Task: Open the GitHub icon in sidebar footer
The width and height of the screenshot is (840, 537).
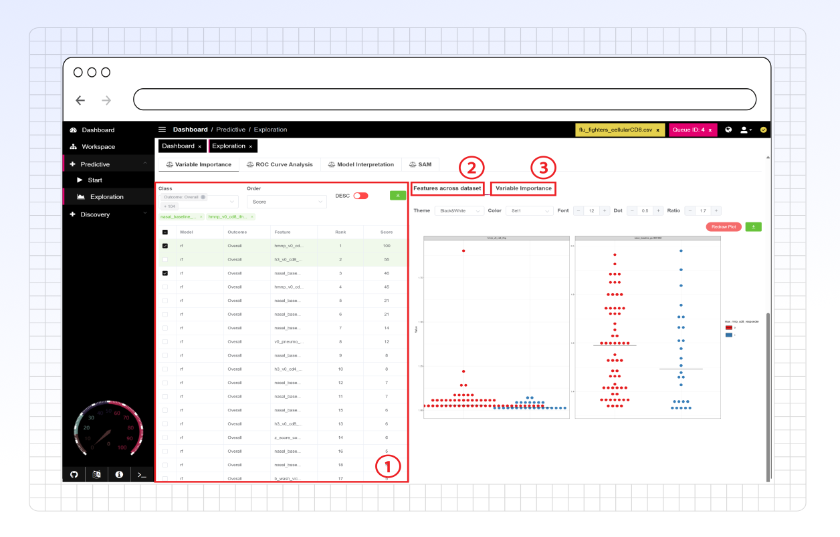Action: (x=74, y=474)
